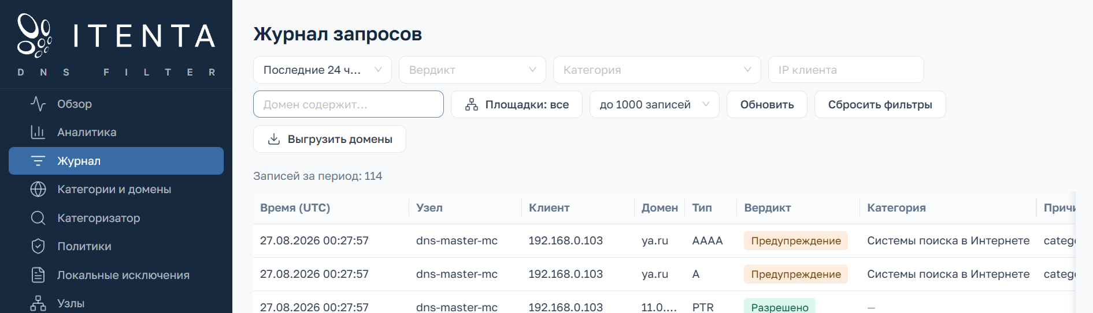
Task: Click Сбросить фильтры button
Action: point(880,104)
